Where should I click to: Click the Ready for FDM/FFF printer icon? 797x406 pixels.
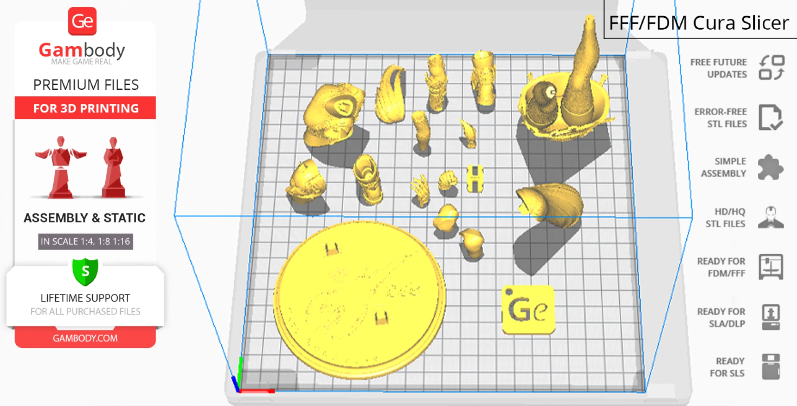pos(771,267)
